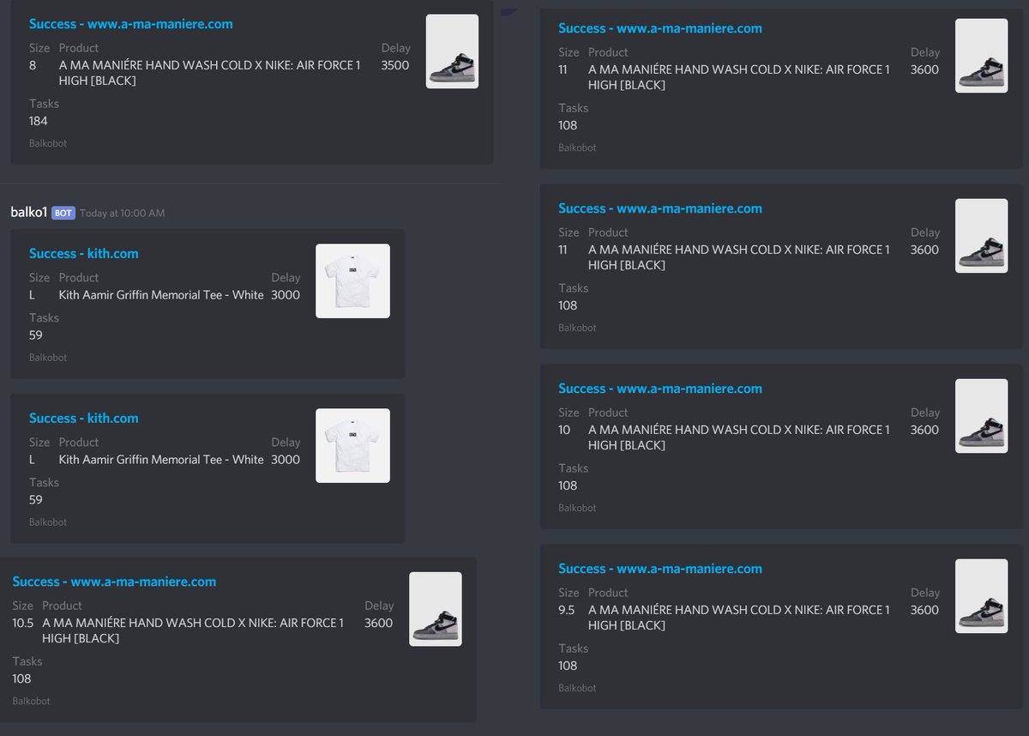Select product name on the size 10 card
The image size is (1029, 736).
click(740, 437)
